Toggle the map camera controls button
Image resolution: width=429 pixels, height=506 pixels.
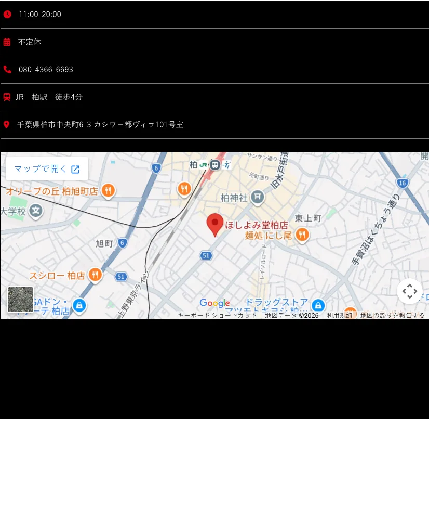(x=410, y=291)
